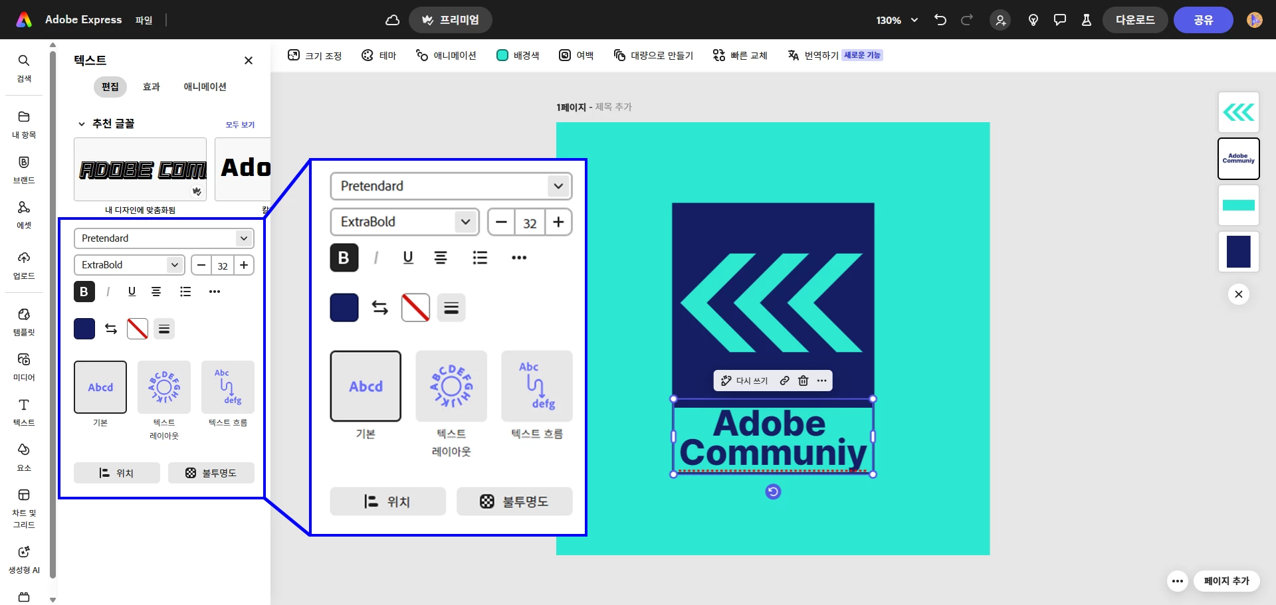Toggle underline formatting
Viewport: 1276px width, 605px height.
(x=132, y=292)
